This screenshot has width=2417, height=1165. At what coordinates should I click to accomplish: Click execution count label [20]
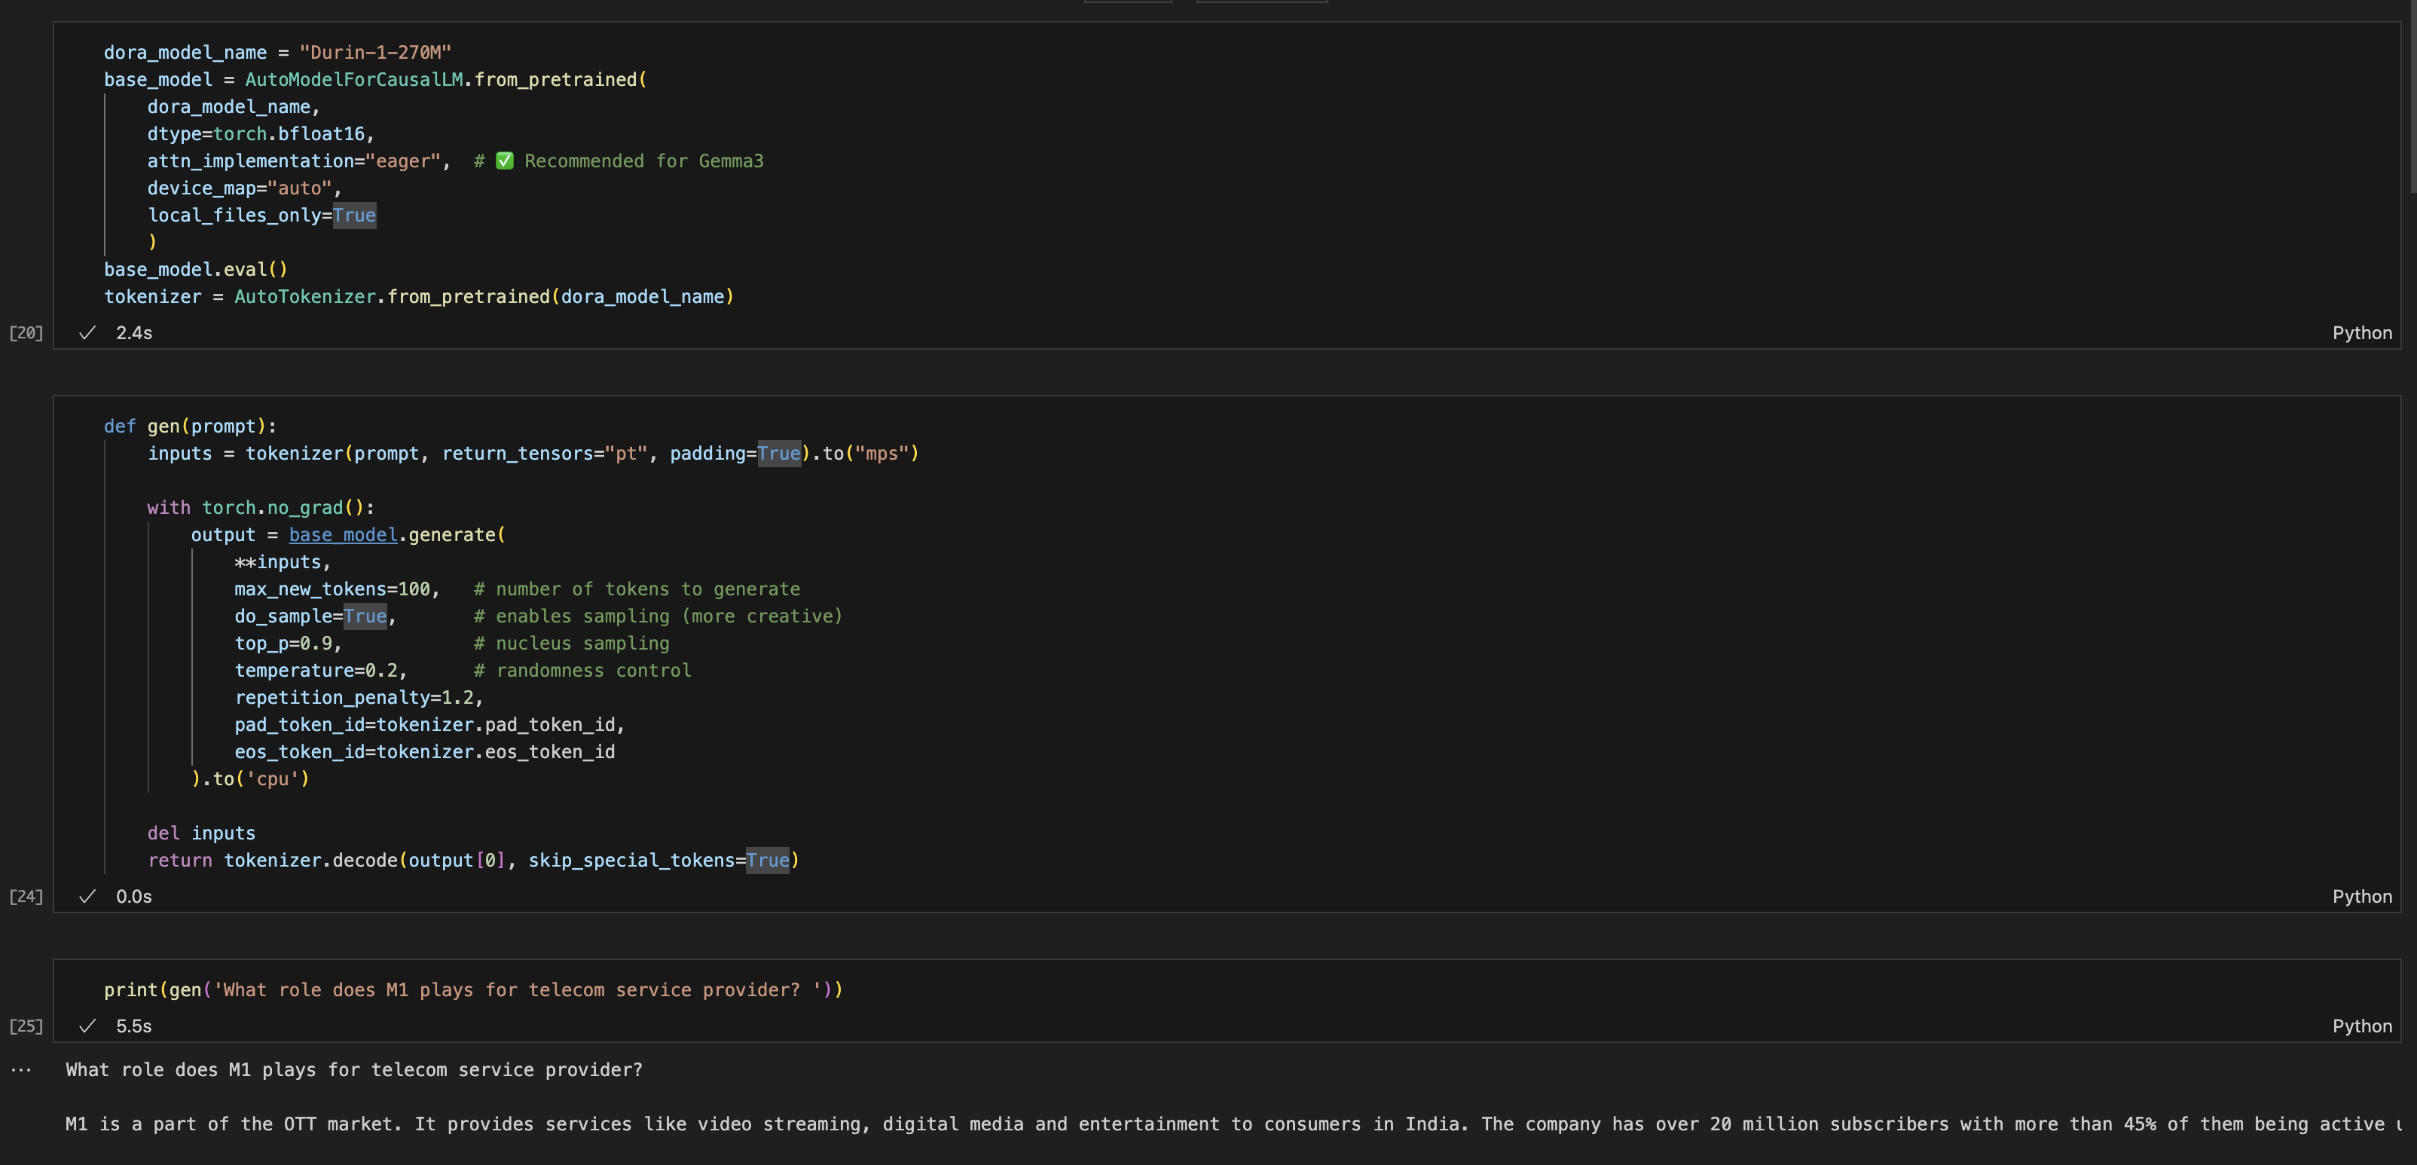click(26, 332)
